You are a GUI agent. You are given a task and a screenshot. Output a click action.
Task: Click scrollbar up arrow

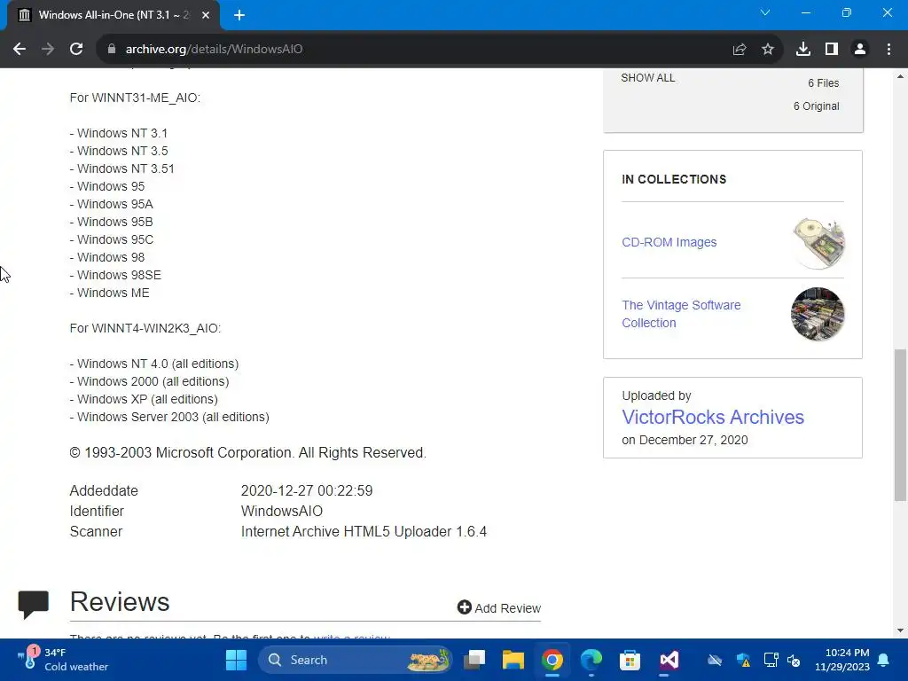pyautogui.click(x=900, y=76)
